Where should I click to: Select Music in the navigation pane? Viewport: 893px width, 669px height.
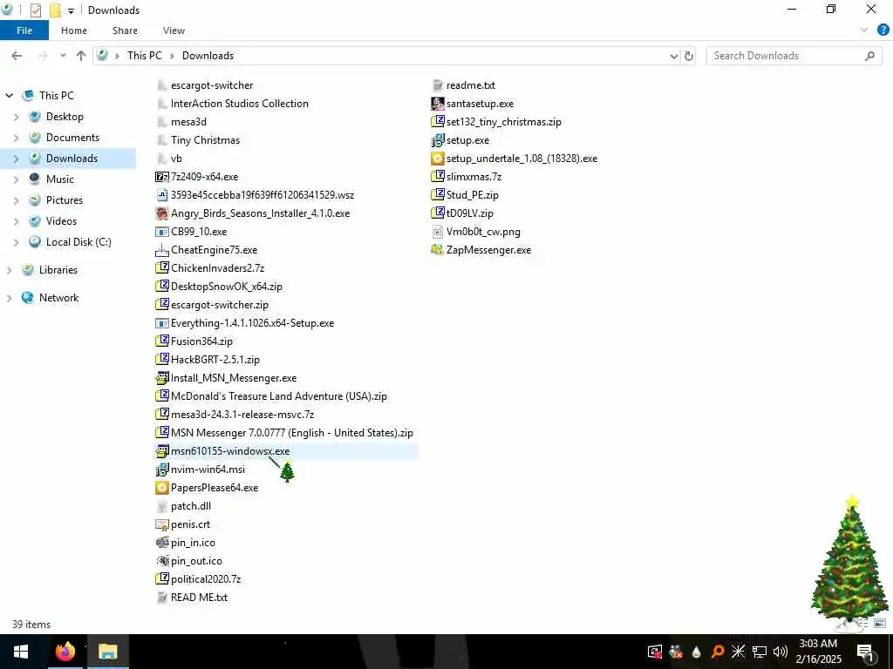tap(60, 179)
